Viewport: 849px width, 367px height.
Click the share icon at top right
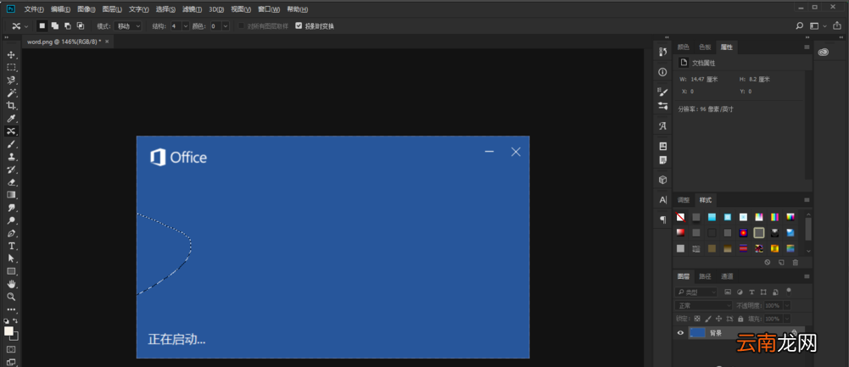[x=837, y=25]
